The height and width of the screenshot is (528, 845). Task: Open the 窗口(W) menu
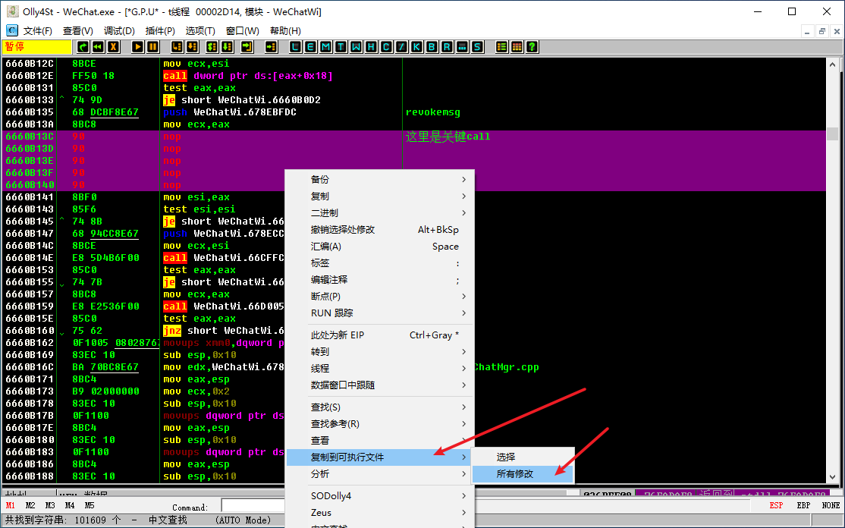click(243, 30)
